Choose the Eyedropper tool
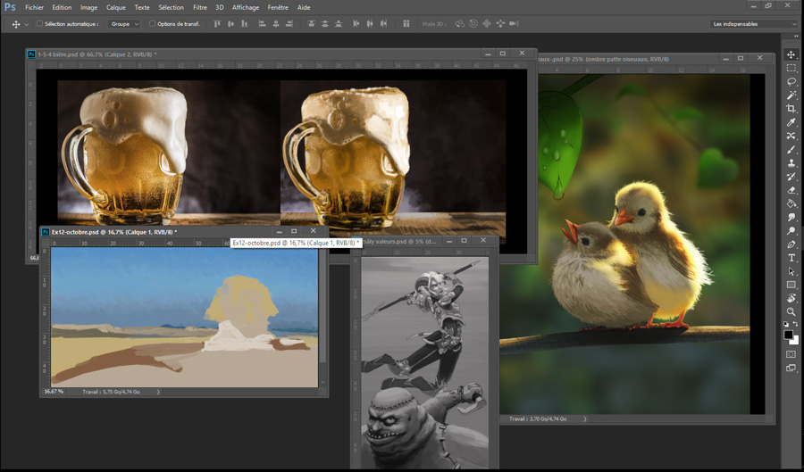This screenshot has width=804, height=472. pos(791,122)
